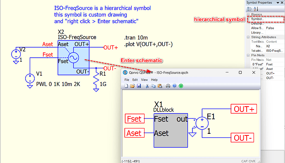Viewport: 285px width, 163px height.
Task: Click red Aset net label in main schematic
Action: pyautogui.click(x=47, y=44)
